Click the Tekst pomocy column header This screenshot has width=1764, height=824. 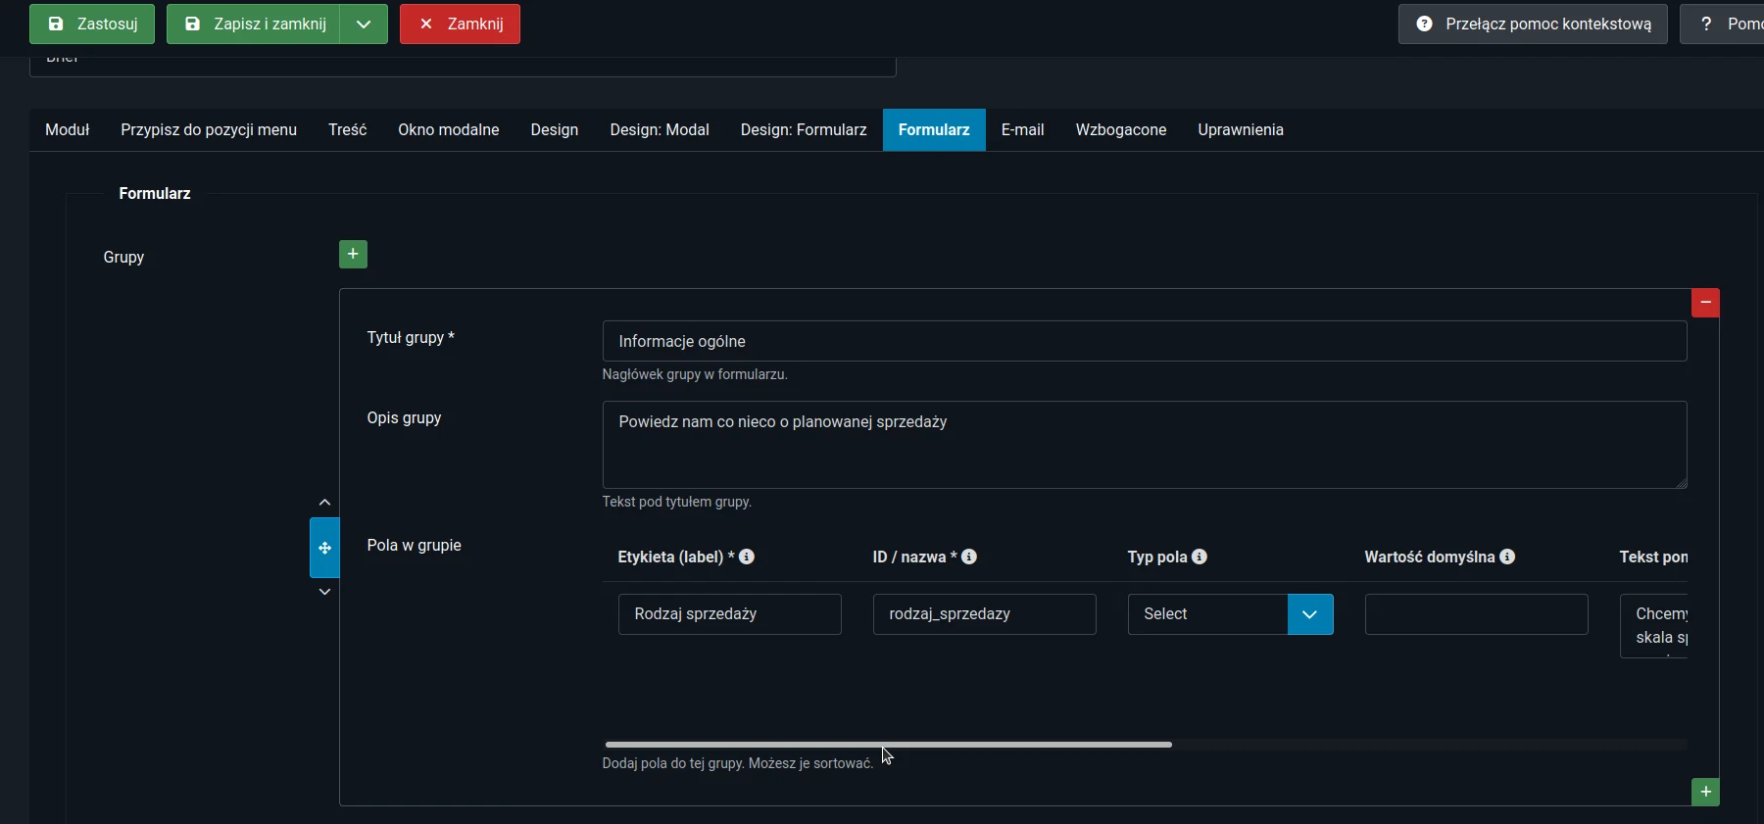1653,557
